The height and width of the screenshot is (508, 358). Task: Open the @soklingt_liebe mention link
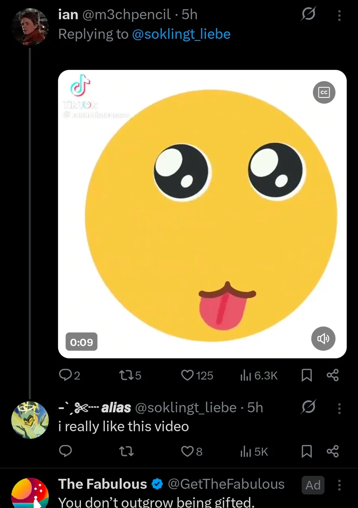pyautogui.click(x=181, y=34)
